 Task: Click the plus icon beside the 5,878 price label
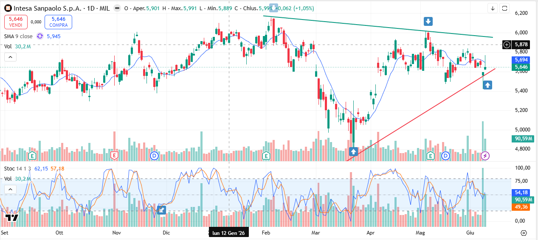coord(506,44)
